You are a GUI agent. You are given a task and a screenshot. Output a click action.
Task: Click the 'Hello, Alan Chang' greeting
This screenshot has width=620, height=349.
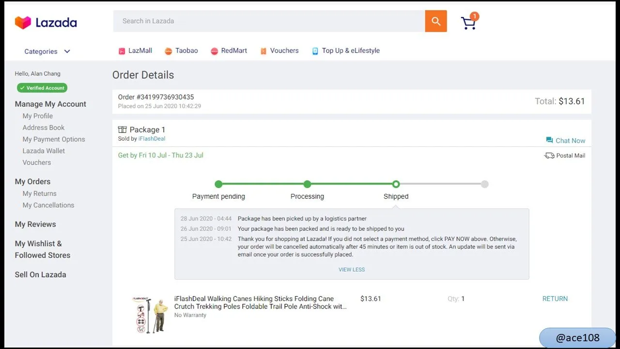point(38,74)
